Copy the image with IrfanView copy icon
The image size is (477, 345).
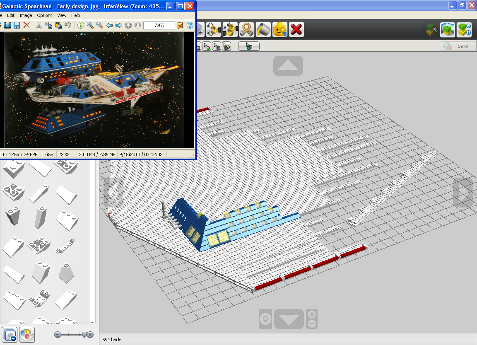(x=48, y=25)
